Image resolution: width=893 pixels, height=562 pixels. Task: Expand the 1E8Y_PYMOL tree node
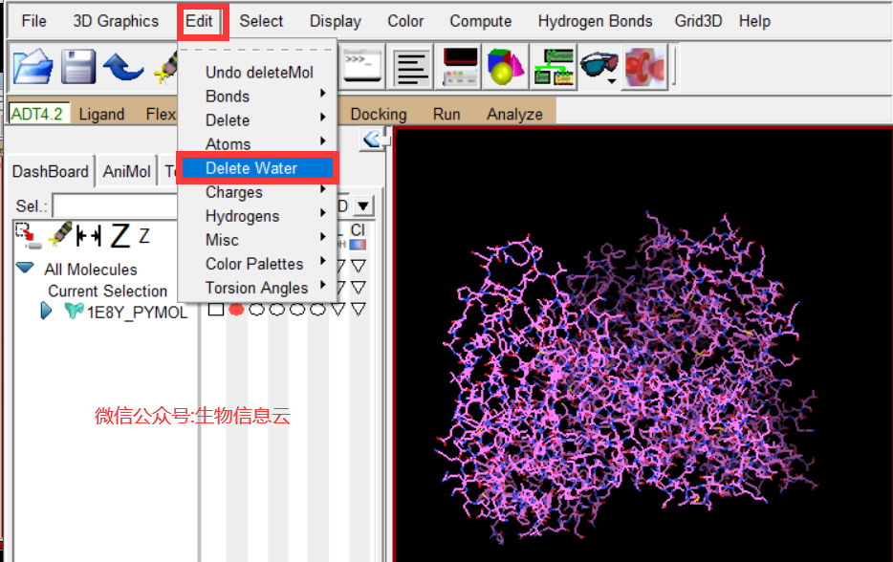click(x=46, y=311)
